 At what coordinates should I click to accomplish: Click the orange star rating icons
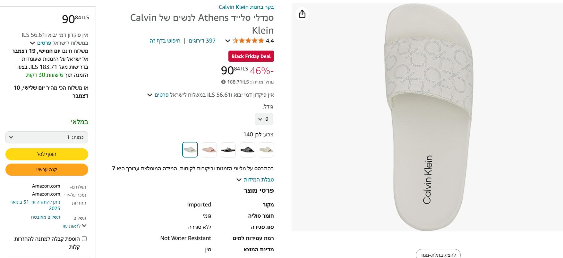coord(248,41)
